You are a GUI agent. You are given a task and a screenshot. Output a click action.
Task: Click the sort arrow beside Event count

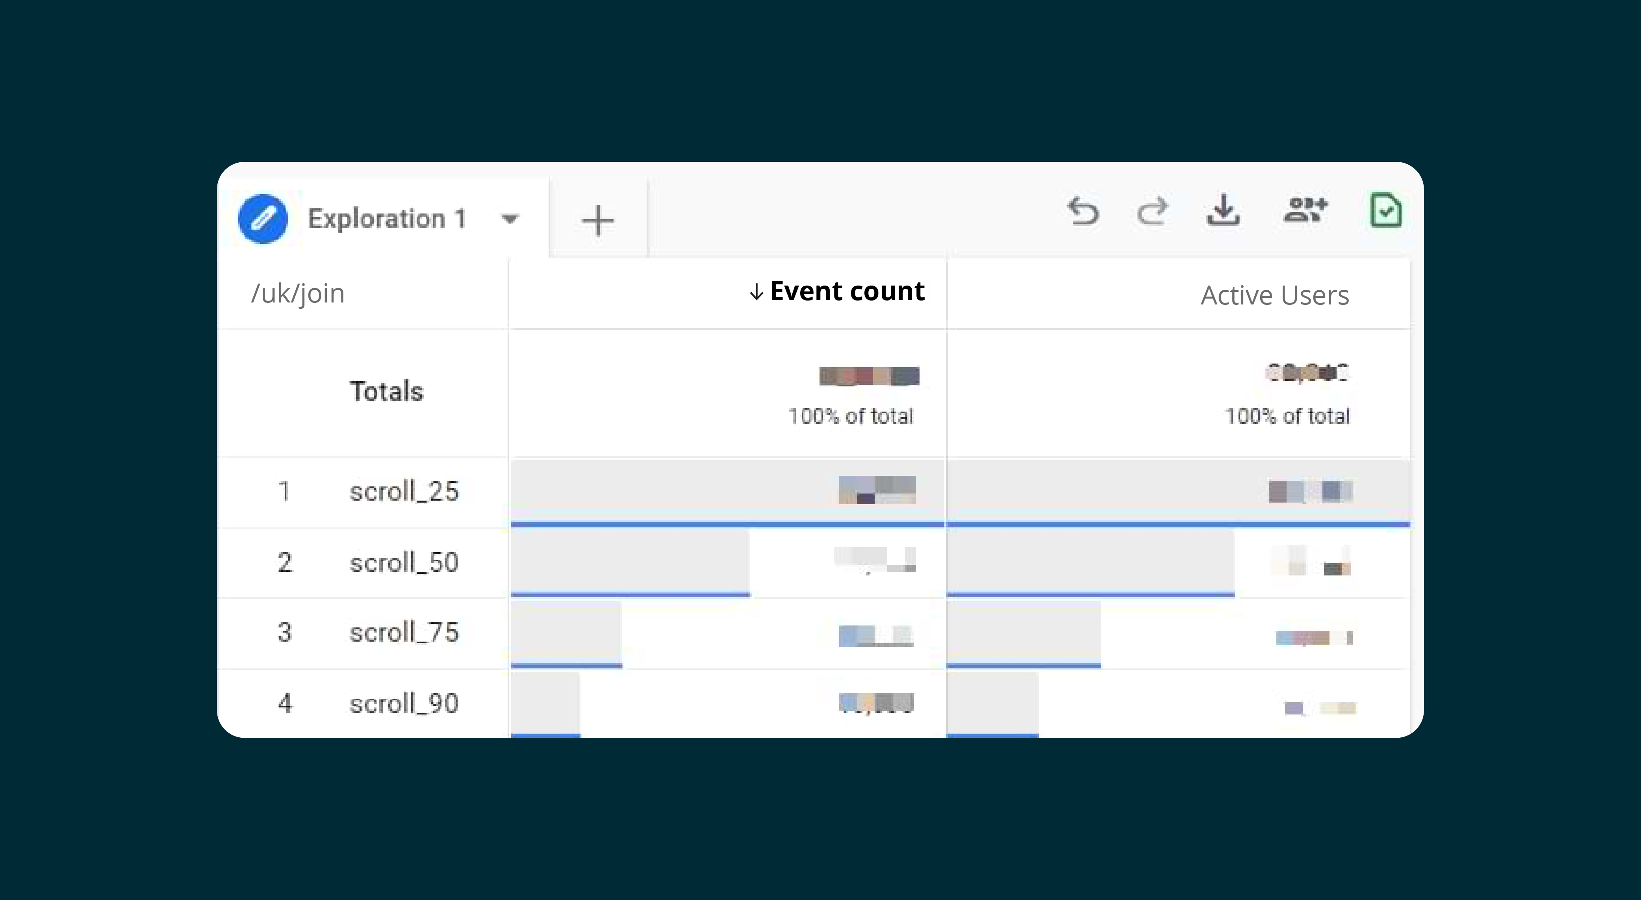756,292
